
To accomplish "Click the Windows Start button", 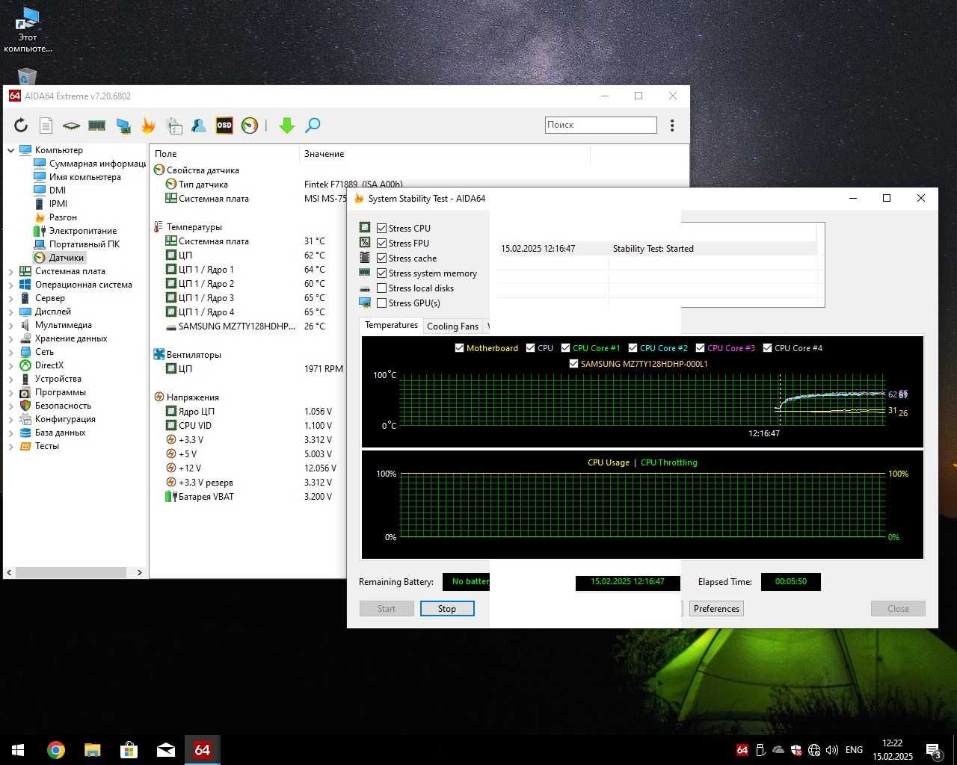I will (18, 750).
